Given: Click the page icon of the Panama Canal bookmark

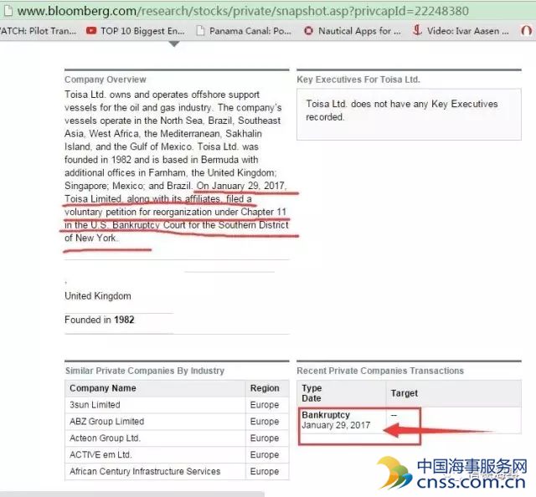Looking at the screenshot, I should point(201,31).
